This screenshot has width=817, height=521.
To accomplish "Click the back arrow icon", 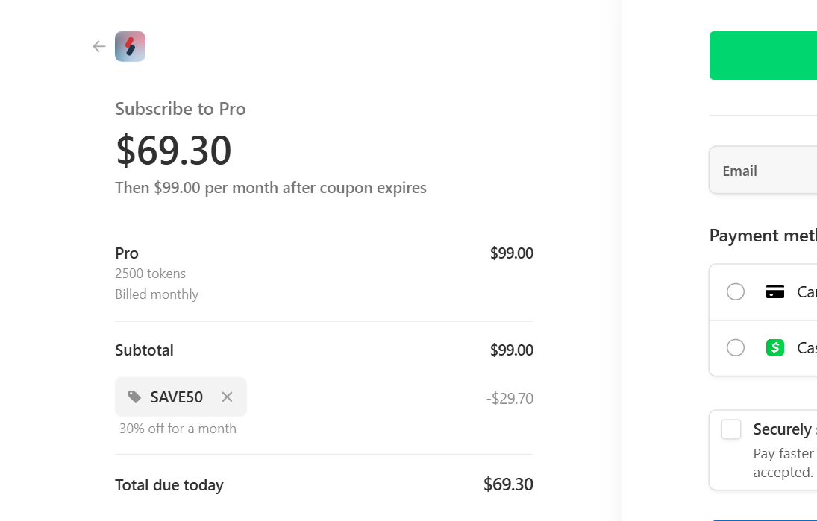I will pos(99,47).
